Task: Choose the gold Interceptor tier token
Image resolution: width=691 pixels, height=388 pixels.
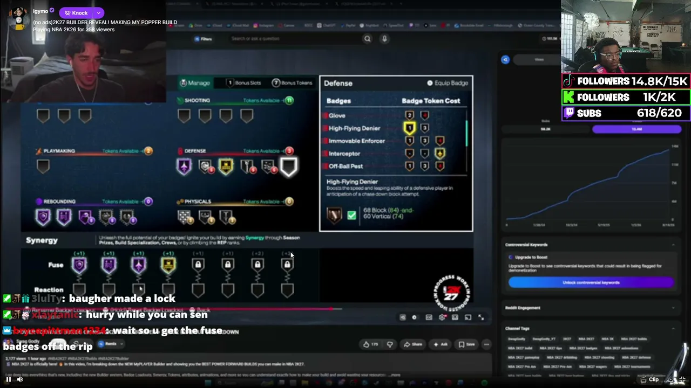Action: click(x=439, y=154)
